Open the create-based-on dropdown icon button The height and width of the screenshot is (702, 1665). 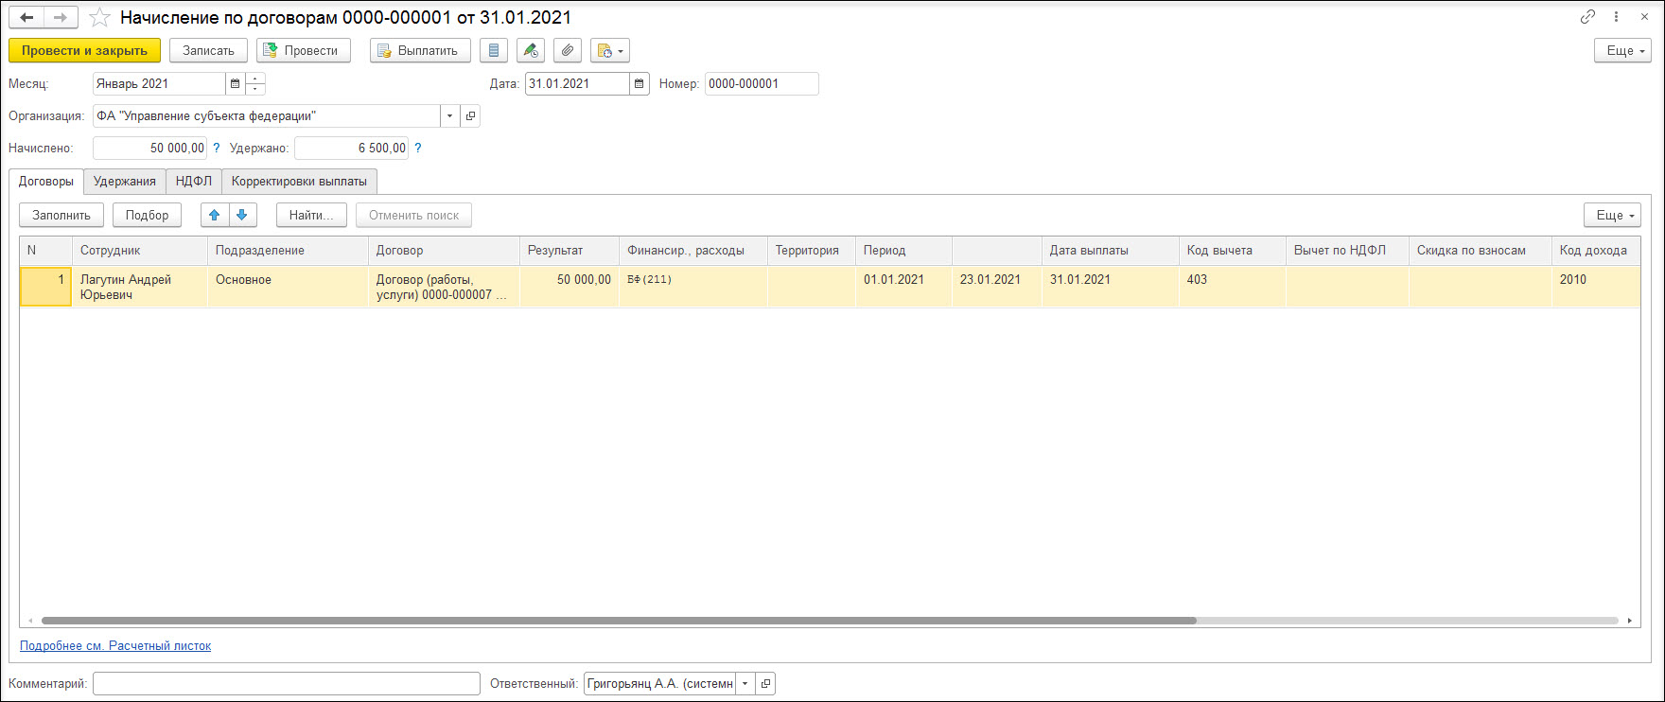pos(610,51)
